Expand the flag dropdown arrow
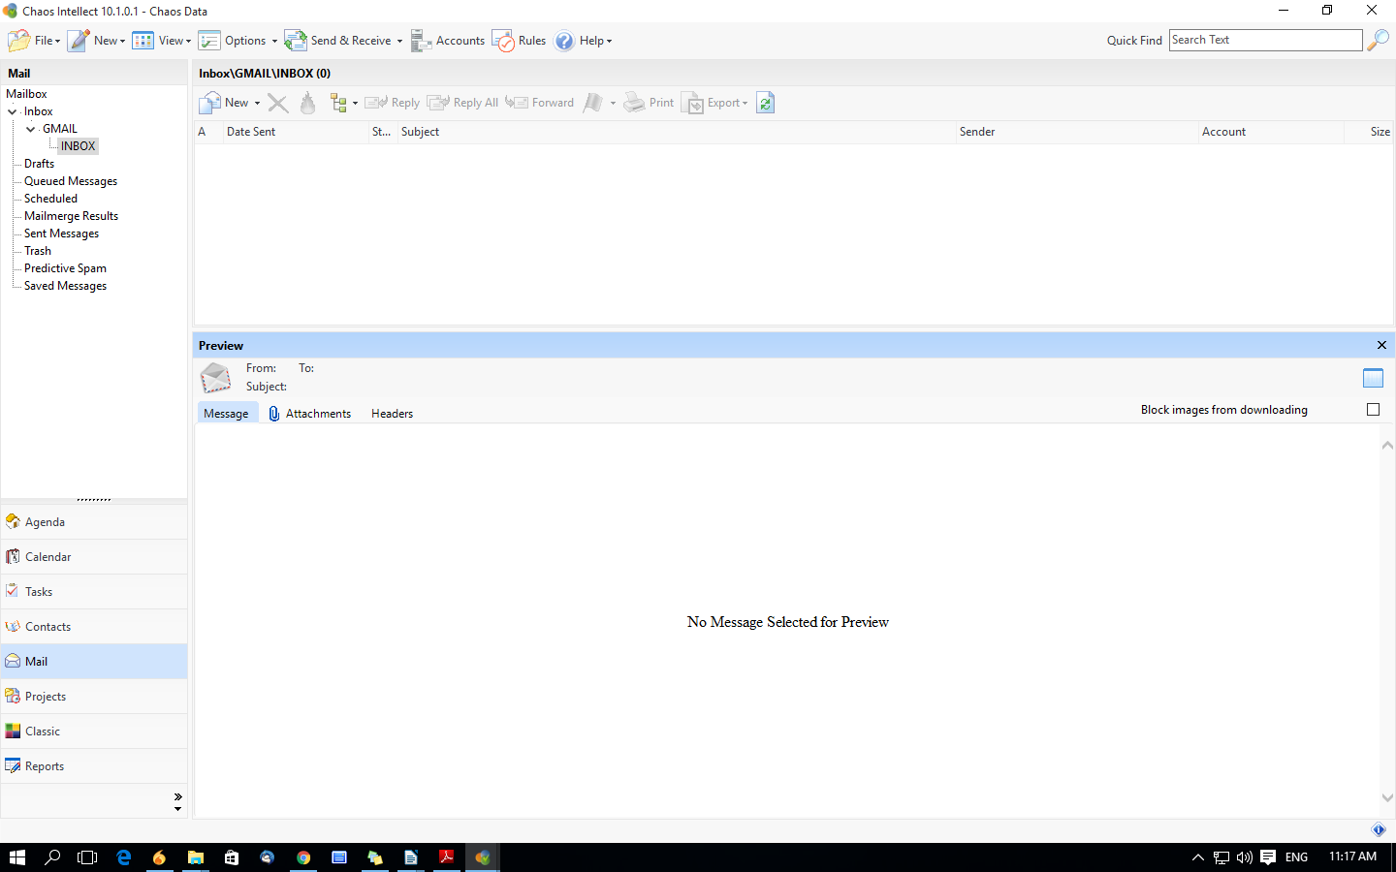This screenshot has height=872, width=1396. [x=613, y=104]
